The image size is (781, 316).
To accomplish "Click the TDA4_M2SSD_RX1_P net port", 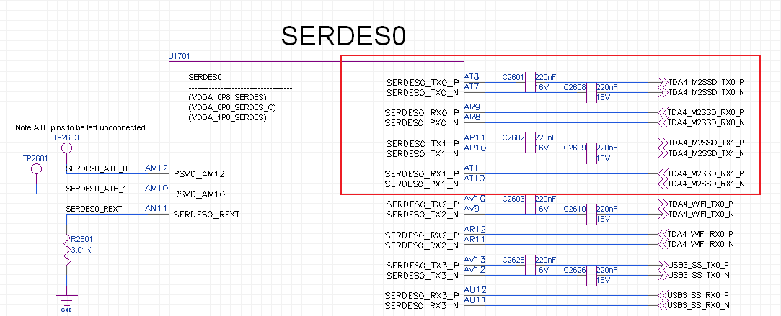I will coord(702,173).
